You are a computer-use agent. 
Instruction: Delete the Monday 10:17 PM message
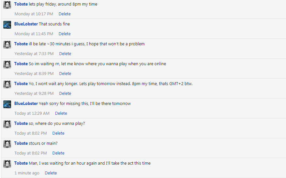coord(64,14)
